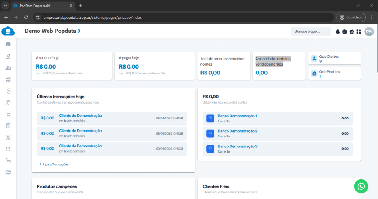Open the calendar icon in the header
The width and height of the screenshot is (378, 199).
(344, 32)
